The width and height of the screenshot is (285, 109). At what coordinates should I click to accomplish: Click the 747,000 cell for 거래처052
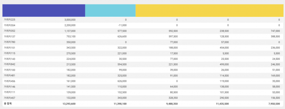pos(275,31)
